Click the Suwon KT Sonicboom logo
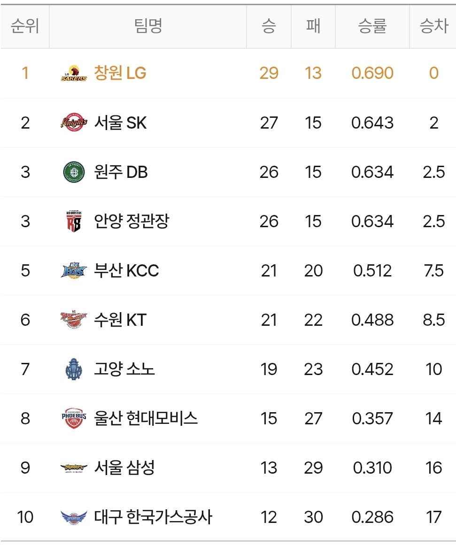The image size is (456, 545). 74,319
